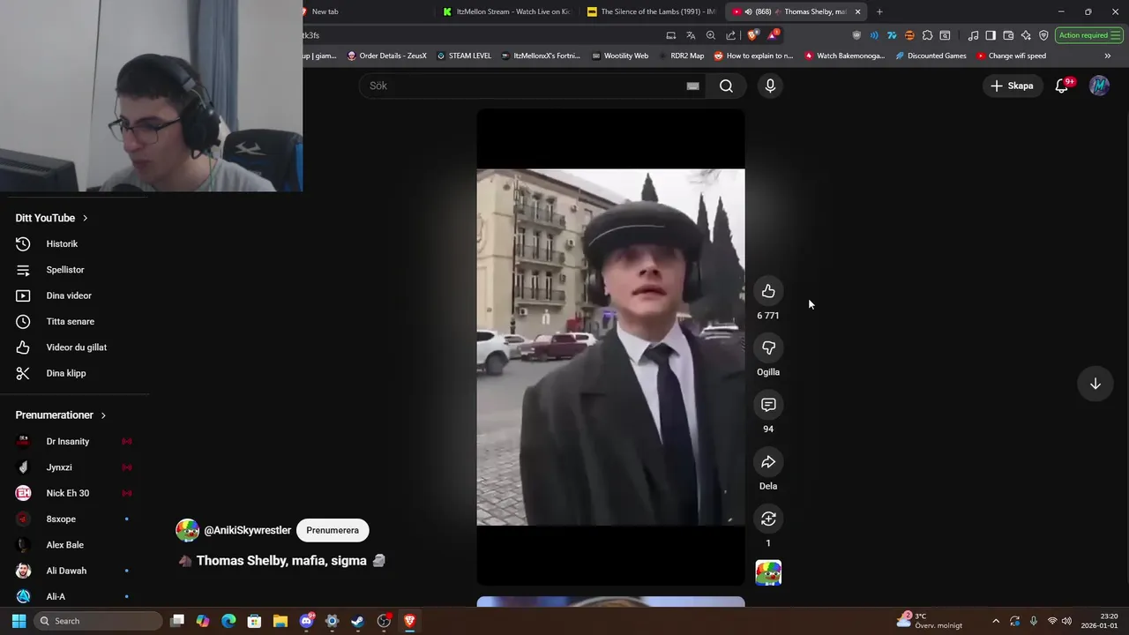
Task: Open the zoom magnifier in address bar
Action: click(711, 35)
